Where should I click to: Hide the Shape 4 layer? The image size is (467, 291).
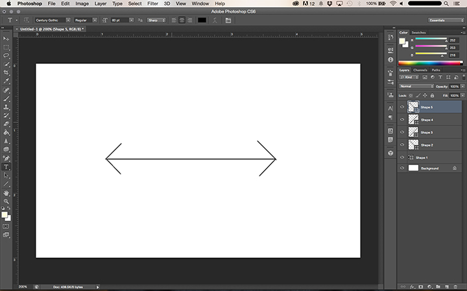pyautogui.click(x=402, y=120)
